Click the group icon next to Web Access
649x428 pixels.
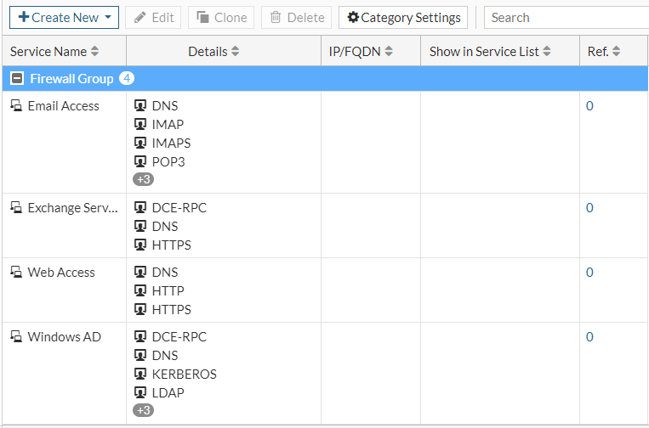coord(16,273)
